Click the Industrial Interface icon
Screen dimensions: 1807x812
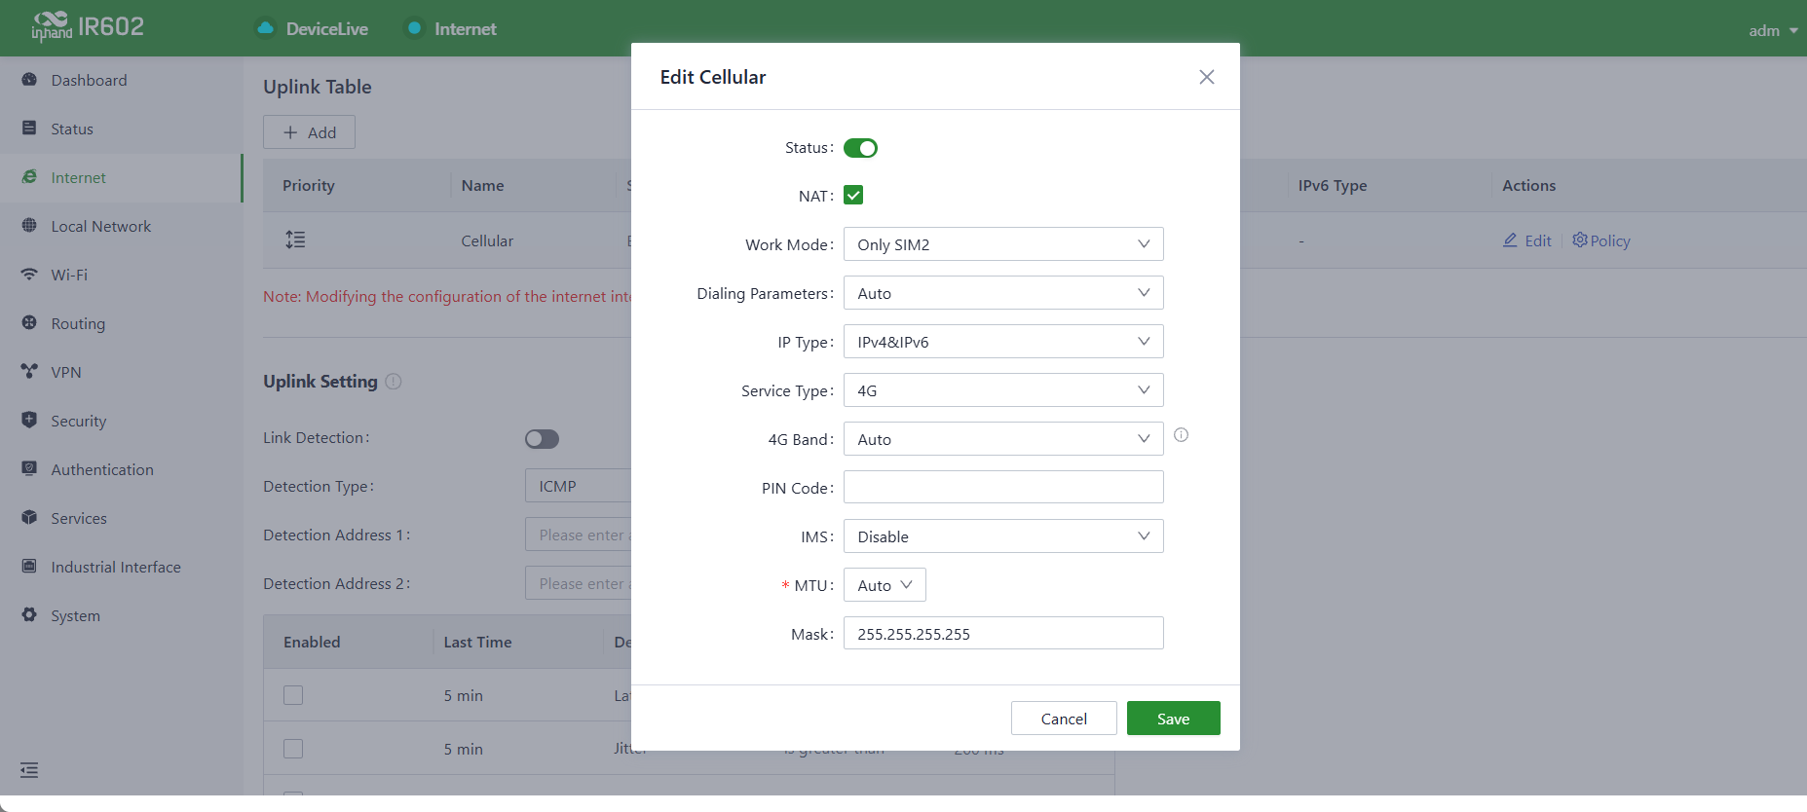tap(29, 567)
